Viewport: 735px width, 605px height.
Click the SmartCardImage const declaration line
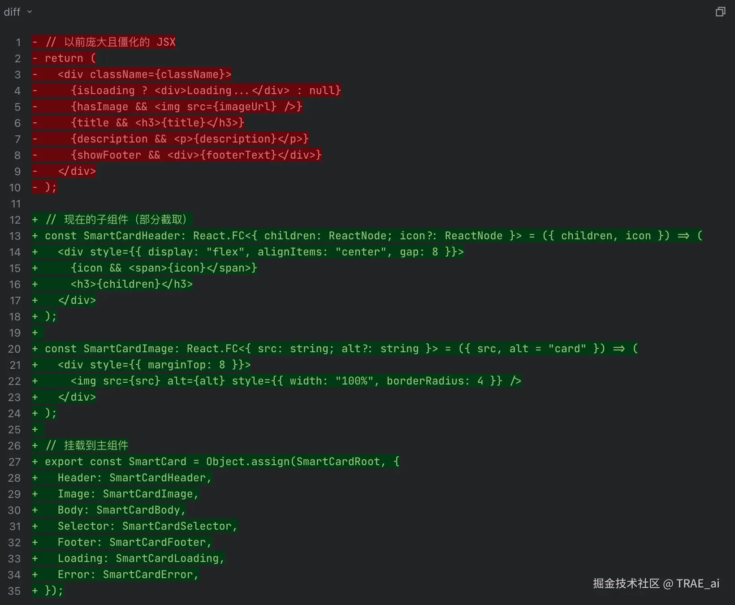[x=341, y=349]
